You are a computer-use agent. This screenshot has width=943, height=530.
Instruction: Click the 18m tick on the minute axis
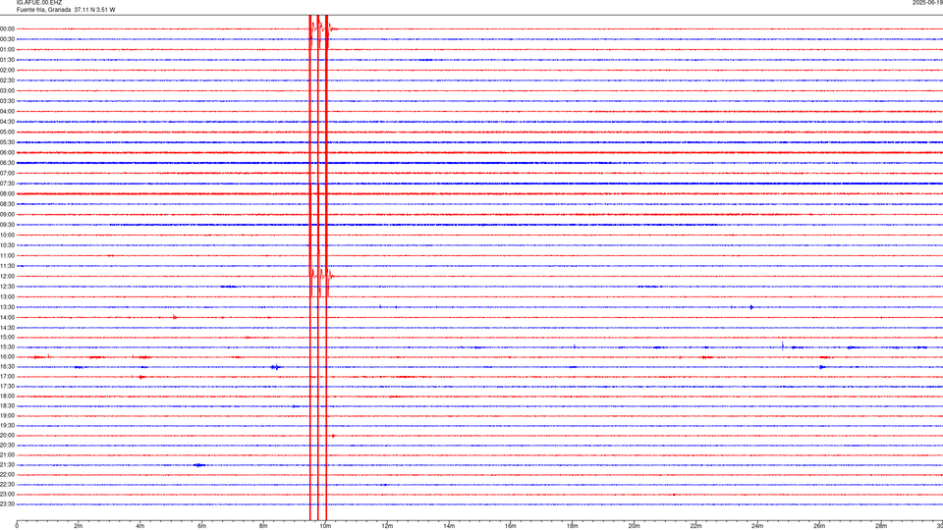[573, 526]
